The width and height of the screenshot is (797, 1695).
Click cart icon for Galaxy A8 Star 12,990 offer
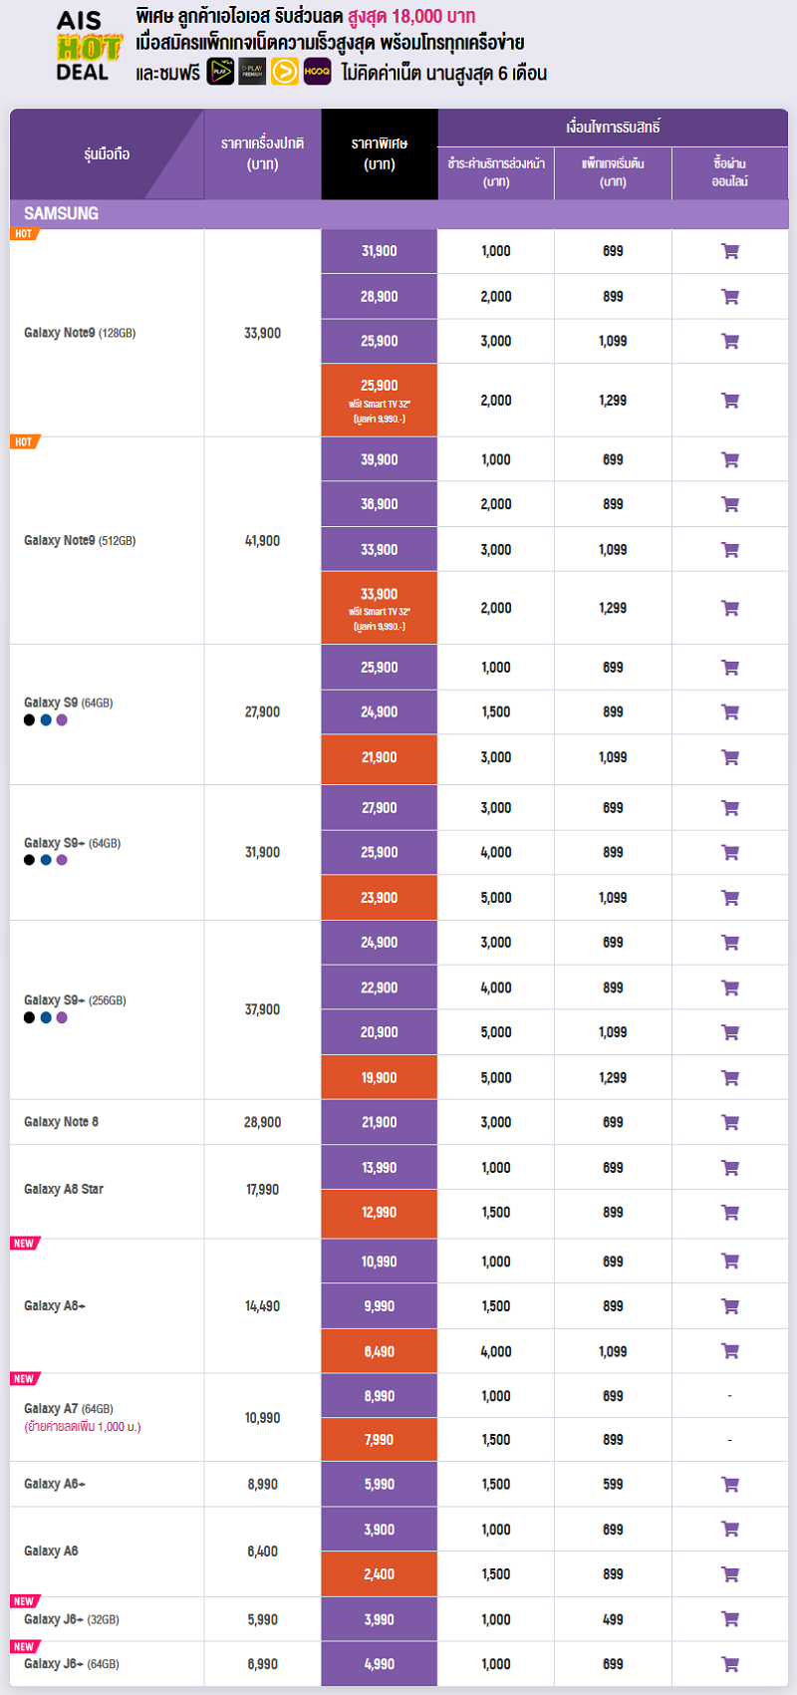(730, 1213)
